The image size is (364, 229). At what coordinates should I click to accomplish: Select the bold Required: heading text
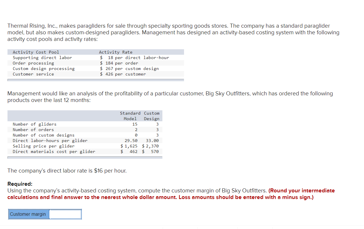tap(17, 184)
